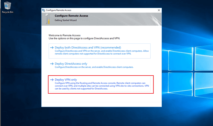The image size is (213, 126).
Task: Close the Configure Remote Access wizard window
Action: pyautogui.click(x=159, y=10)
